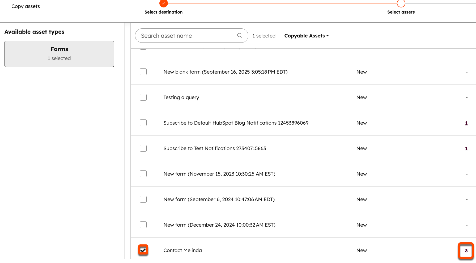
Task: Focus the Search asset name field
Action: (187, 36)
